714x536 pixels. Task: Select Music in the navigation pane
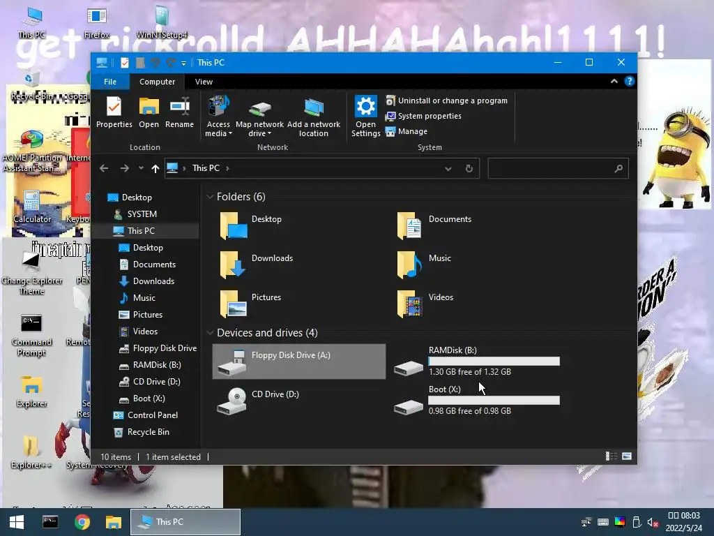click(x=144, y=297)
